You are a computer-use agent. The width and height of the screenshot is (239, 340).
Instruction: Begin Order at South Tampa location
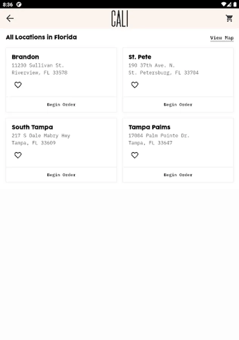click(x=61, y=175)
